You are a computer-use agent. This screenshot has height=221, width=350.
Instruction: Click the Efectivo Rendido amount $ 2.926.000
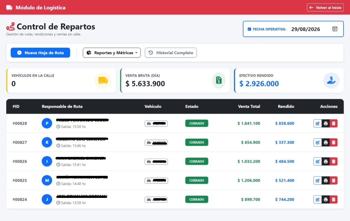(259, 84)
